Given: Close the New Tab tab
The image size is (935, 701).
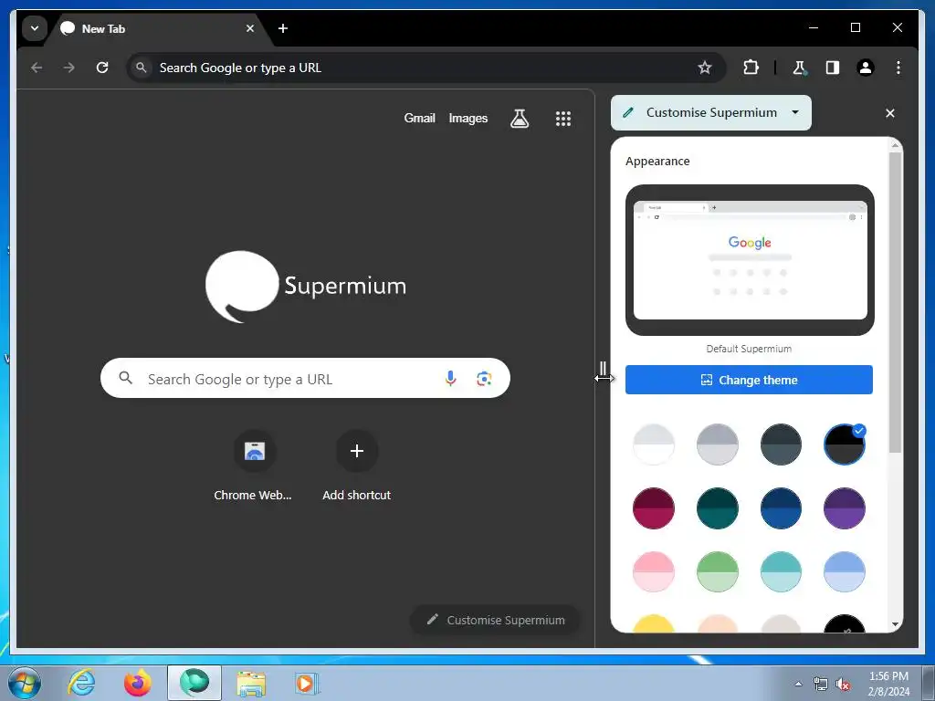Looking at the screenshot, I should tap(250, 28).
